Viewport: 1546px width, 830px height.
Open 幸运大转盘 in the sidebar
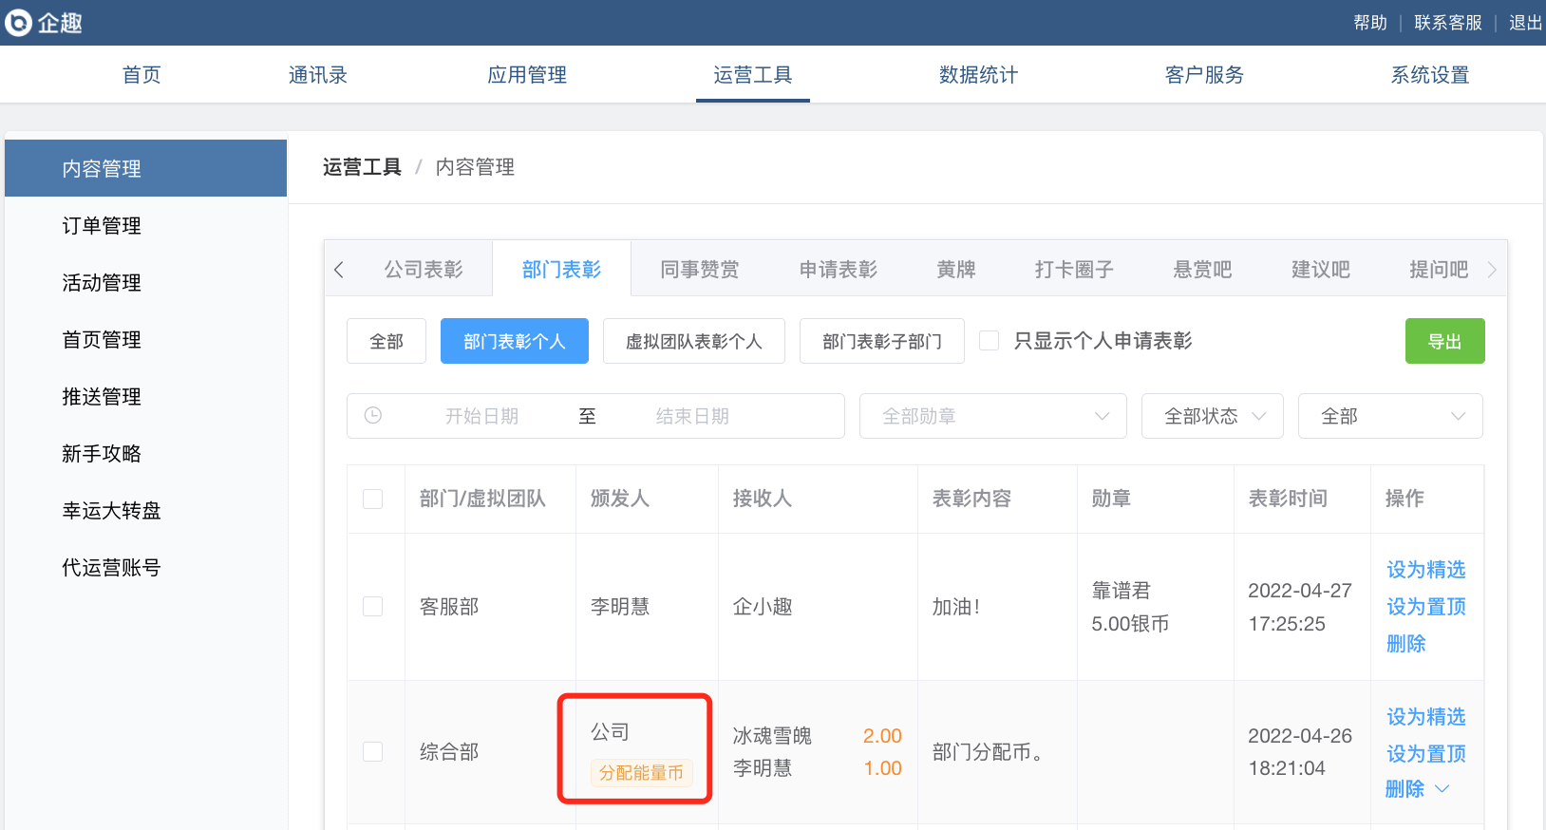[x=145, y=510]
